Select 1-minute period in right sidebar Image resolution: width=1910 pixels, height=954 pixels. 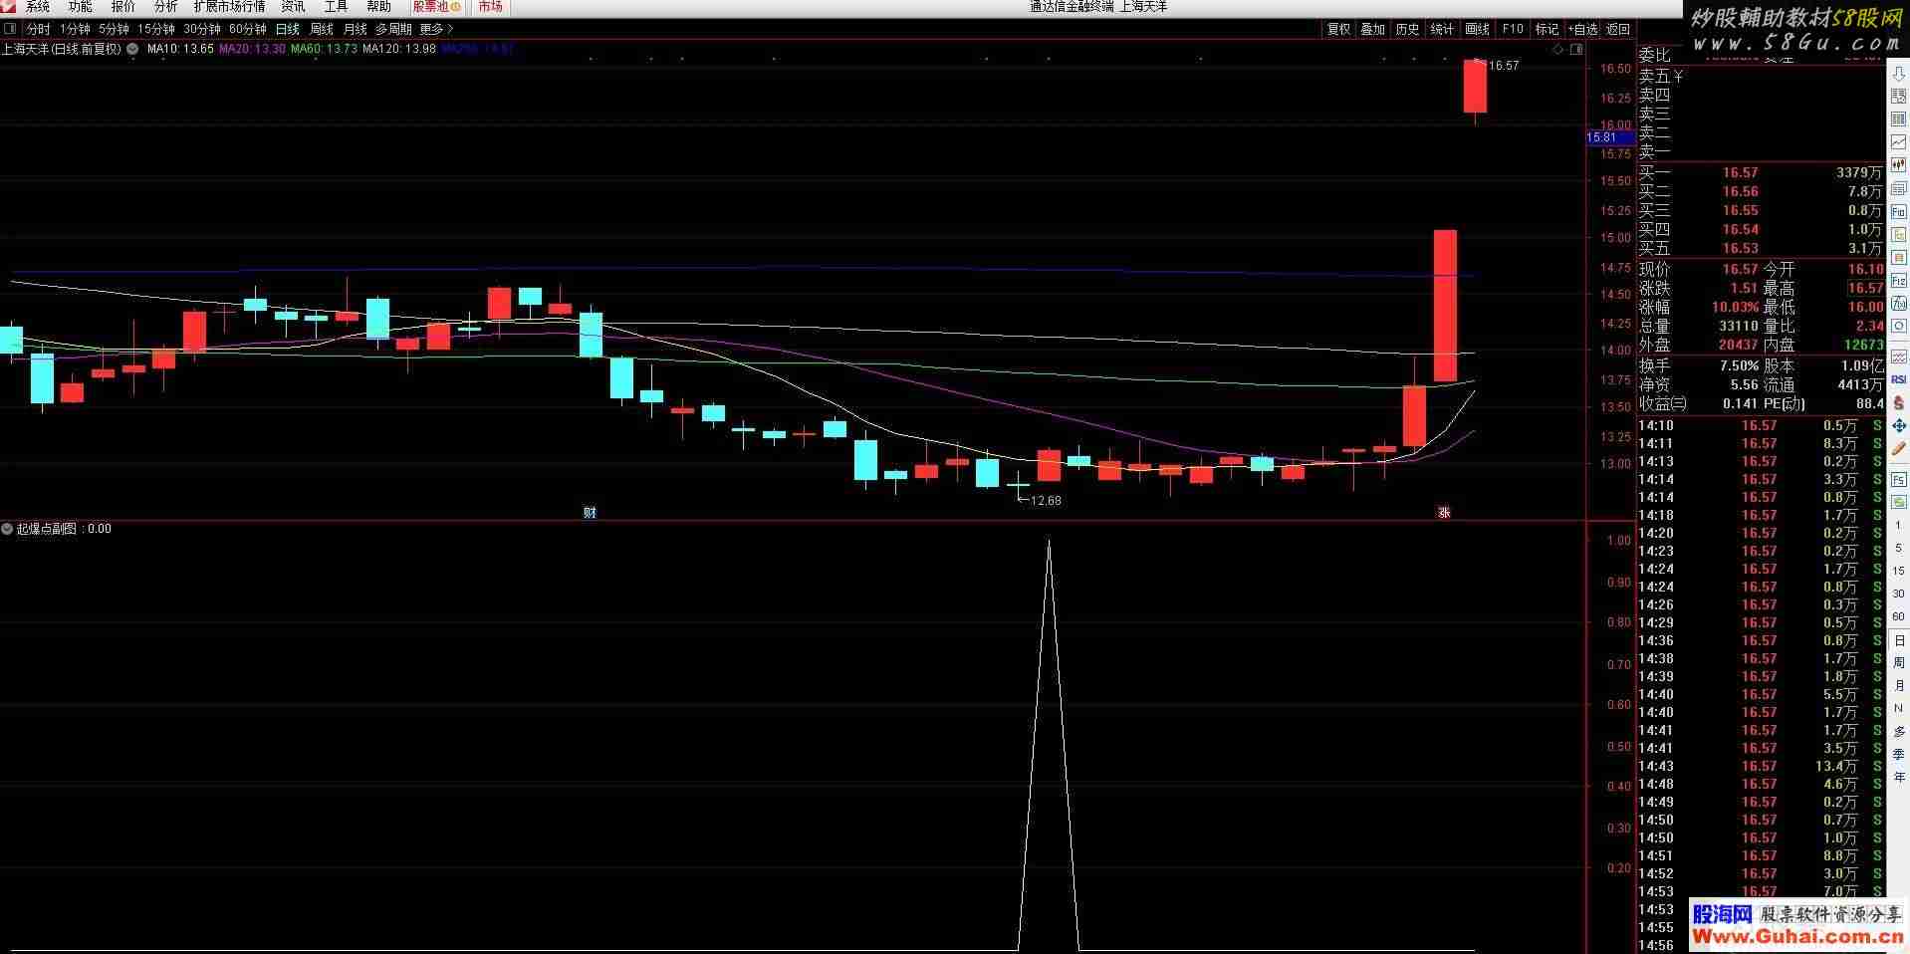coord(1898,525)
